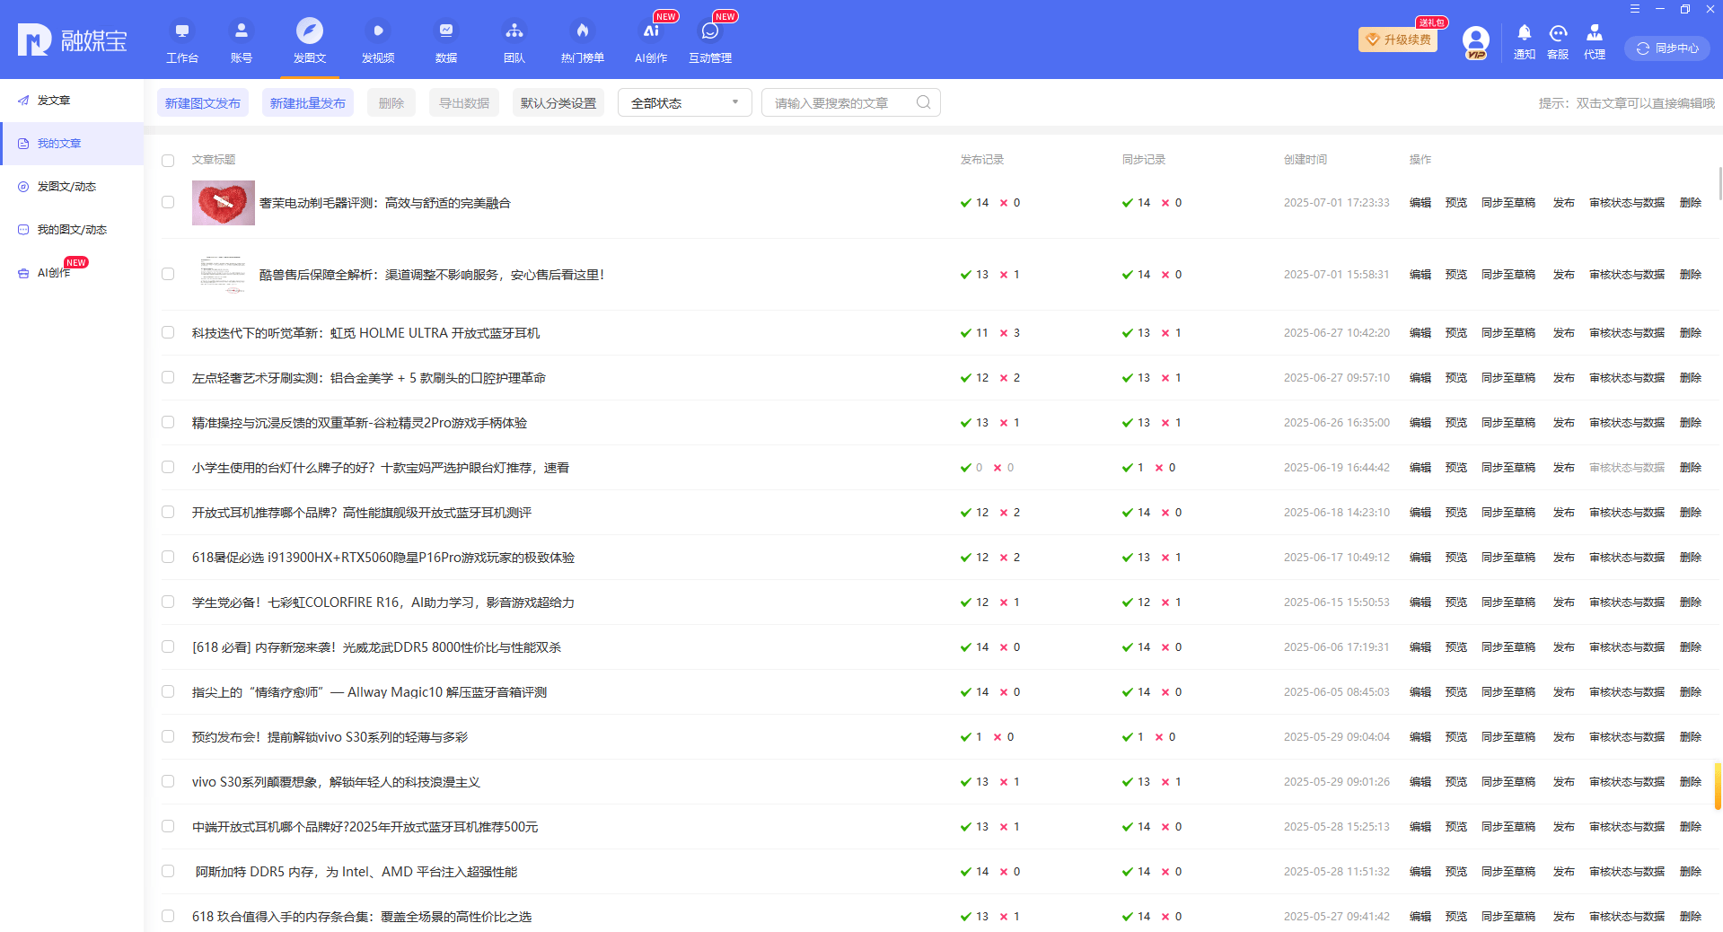The width and height of the screenshot is (1723, 932).
Task: Click the 创建时间 column header
Action: click(1305, 160)
